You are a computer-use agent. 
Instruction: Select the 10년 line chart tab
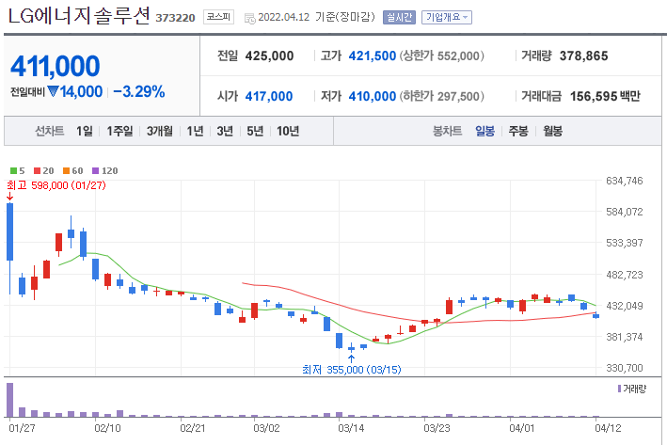tap(288, 131)
